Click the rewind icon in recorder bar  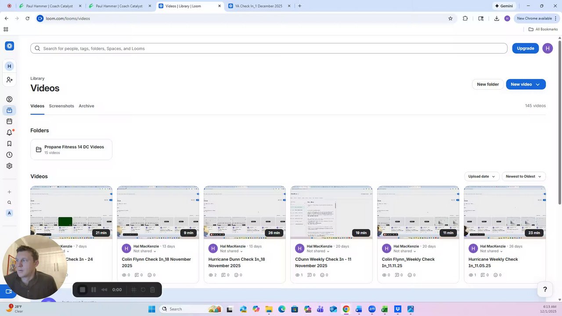tap(104, 290)
